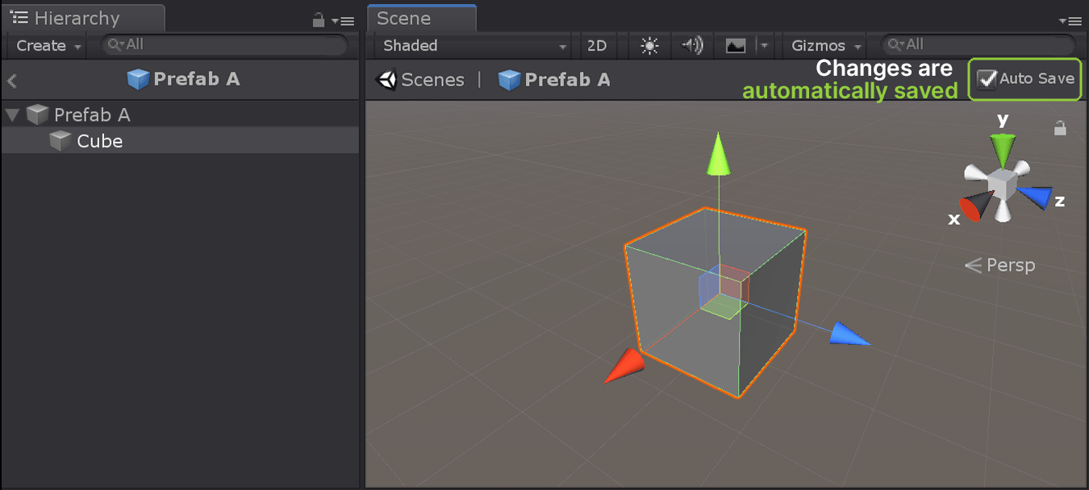Select the Hierarchy tab
Screen dimensions: 1089x490
(77, 19)
